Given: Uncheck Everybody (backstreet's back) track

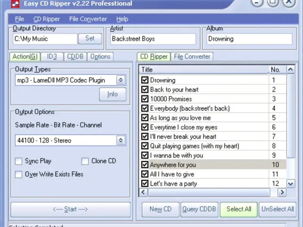Looking at the screenshot, I should coord(145,108).
